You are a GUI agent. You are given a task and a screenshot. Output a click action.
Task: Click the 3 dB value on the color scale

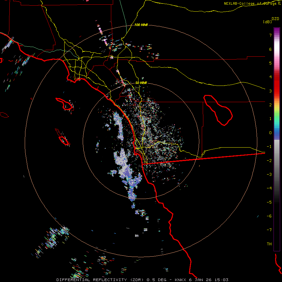(x=270, y=91)
